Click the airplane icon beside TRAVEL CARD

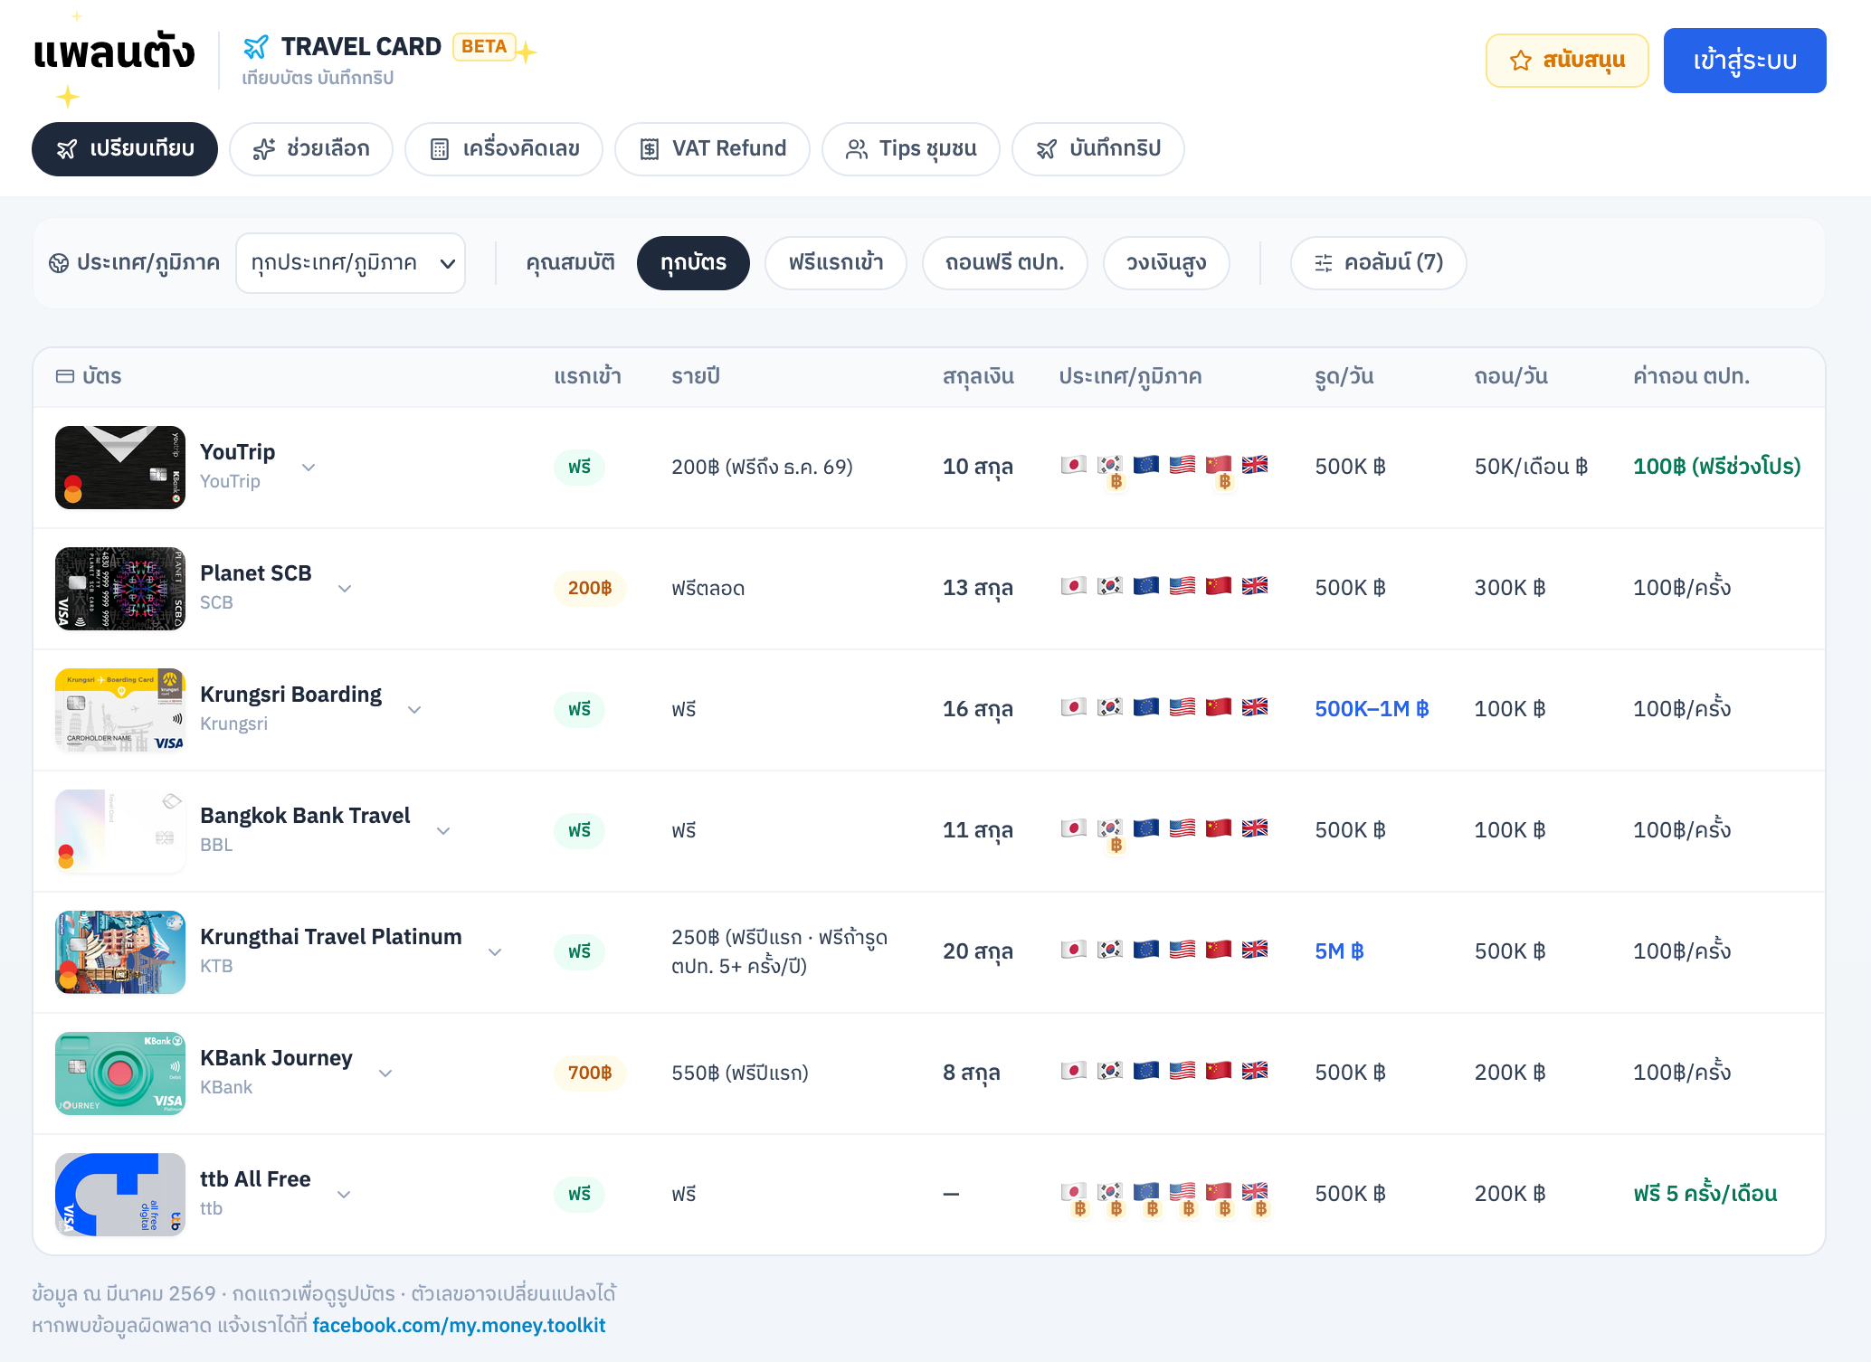click(x=256, y=47)
